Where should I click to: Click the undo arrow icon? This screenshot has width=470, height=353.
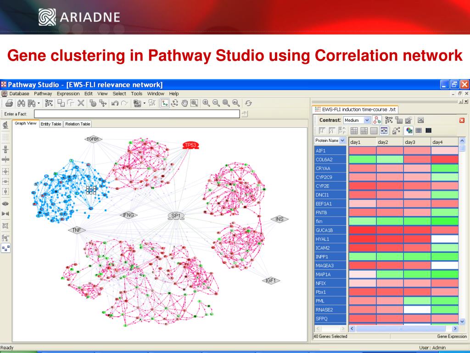point(115,103)
